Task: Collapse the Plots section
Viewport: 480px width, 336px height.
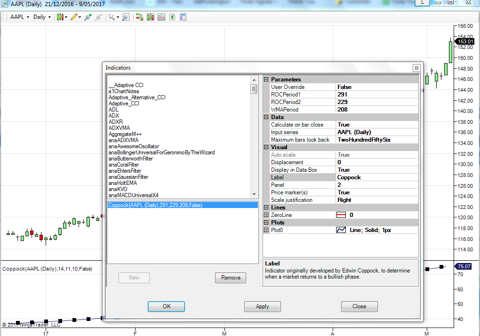Action: point(266,223)
